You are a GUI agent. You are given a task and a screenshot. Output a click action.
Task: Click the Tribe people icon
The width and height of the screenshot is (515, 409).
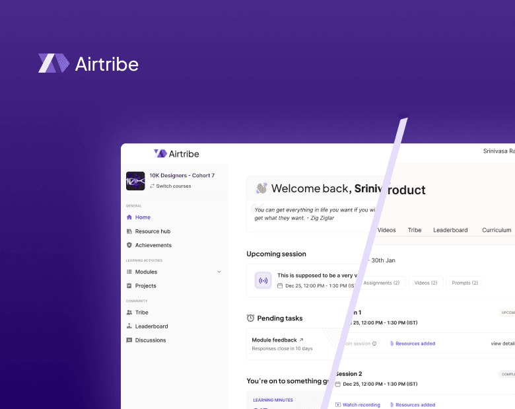(x=129, y=313)
